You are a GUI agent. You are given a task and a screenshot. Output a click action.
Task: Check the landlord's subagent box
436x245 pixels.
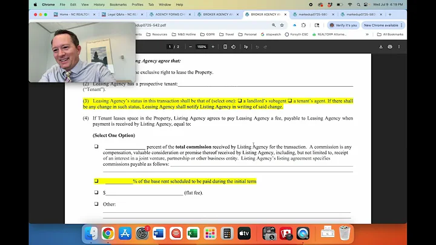pyautogui.click(x=240, y=101)
